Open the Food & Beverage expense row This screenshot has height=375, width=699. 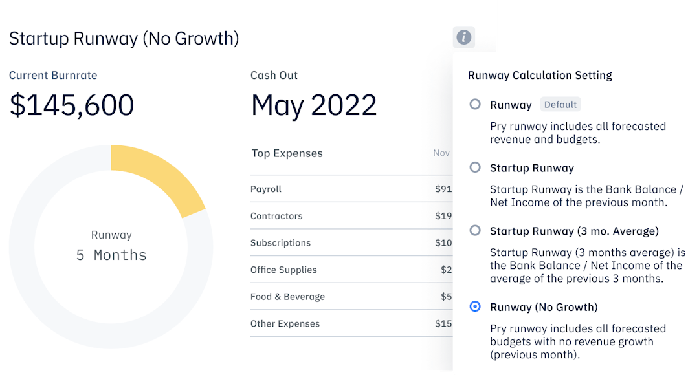[x=351, y=297]
